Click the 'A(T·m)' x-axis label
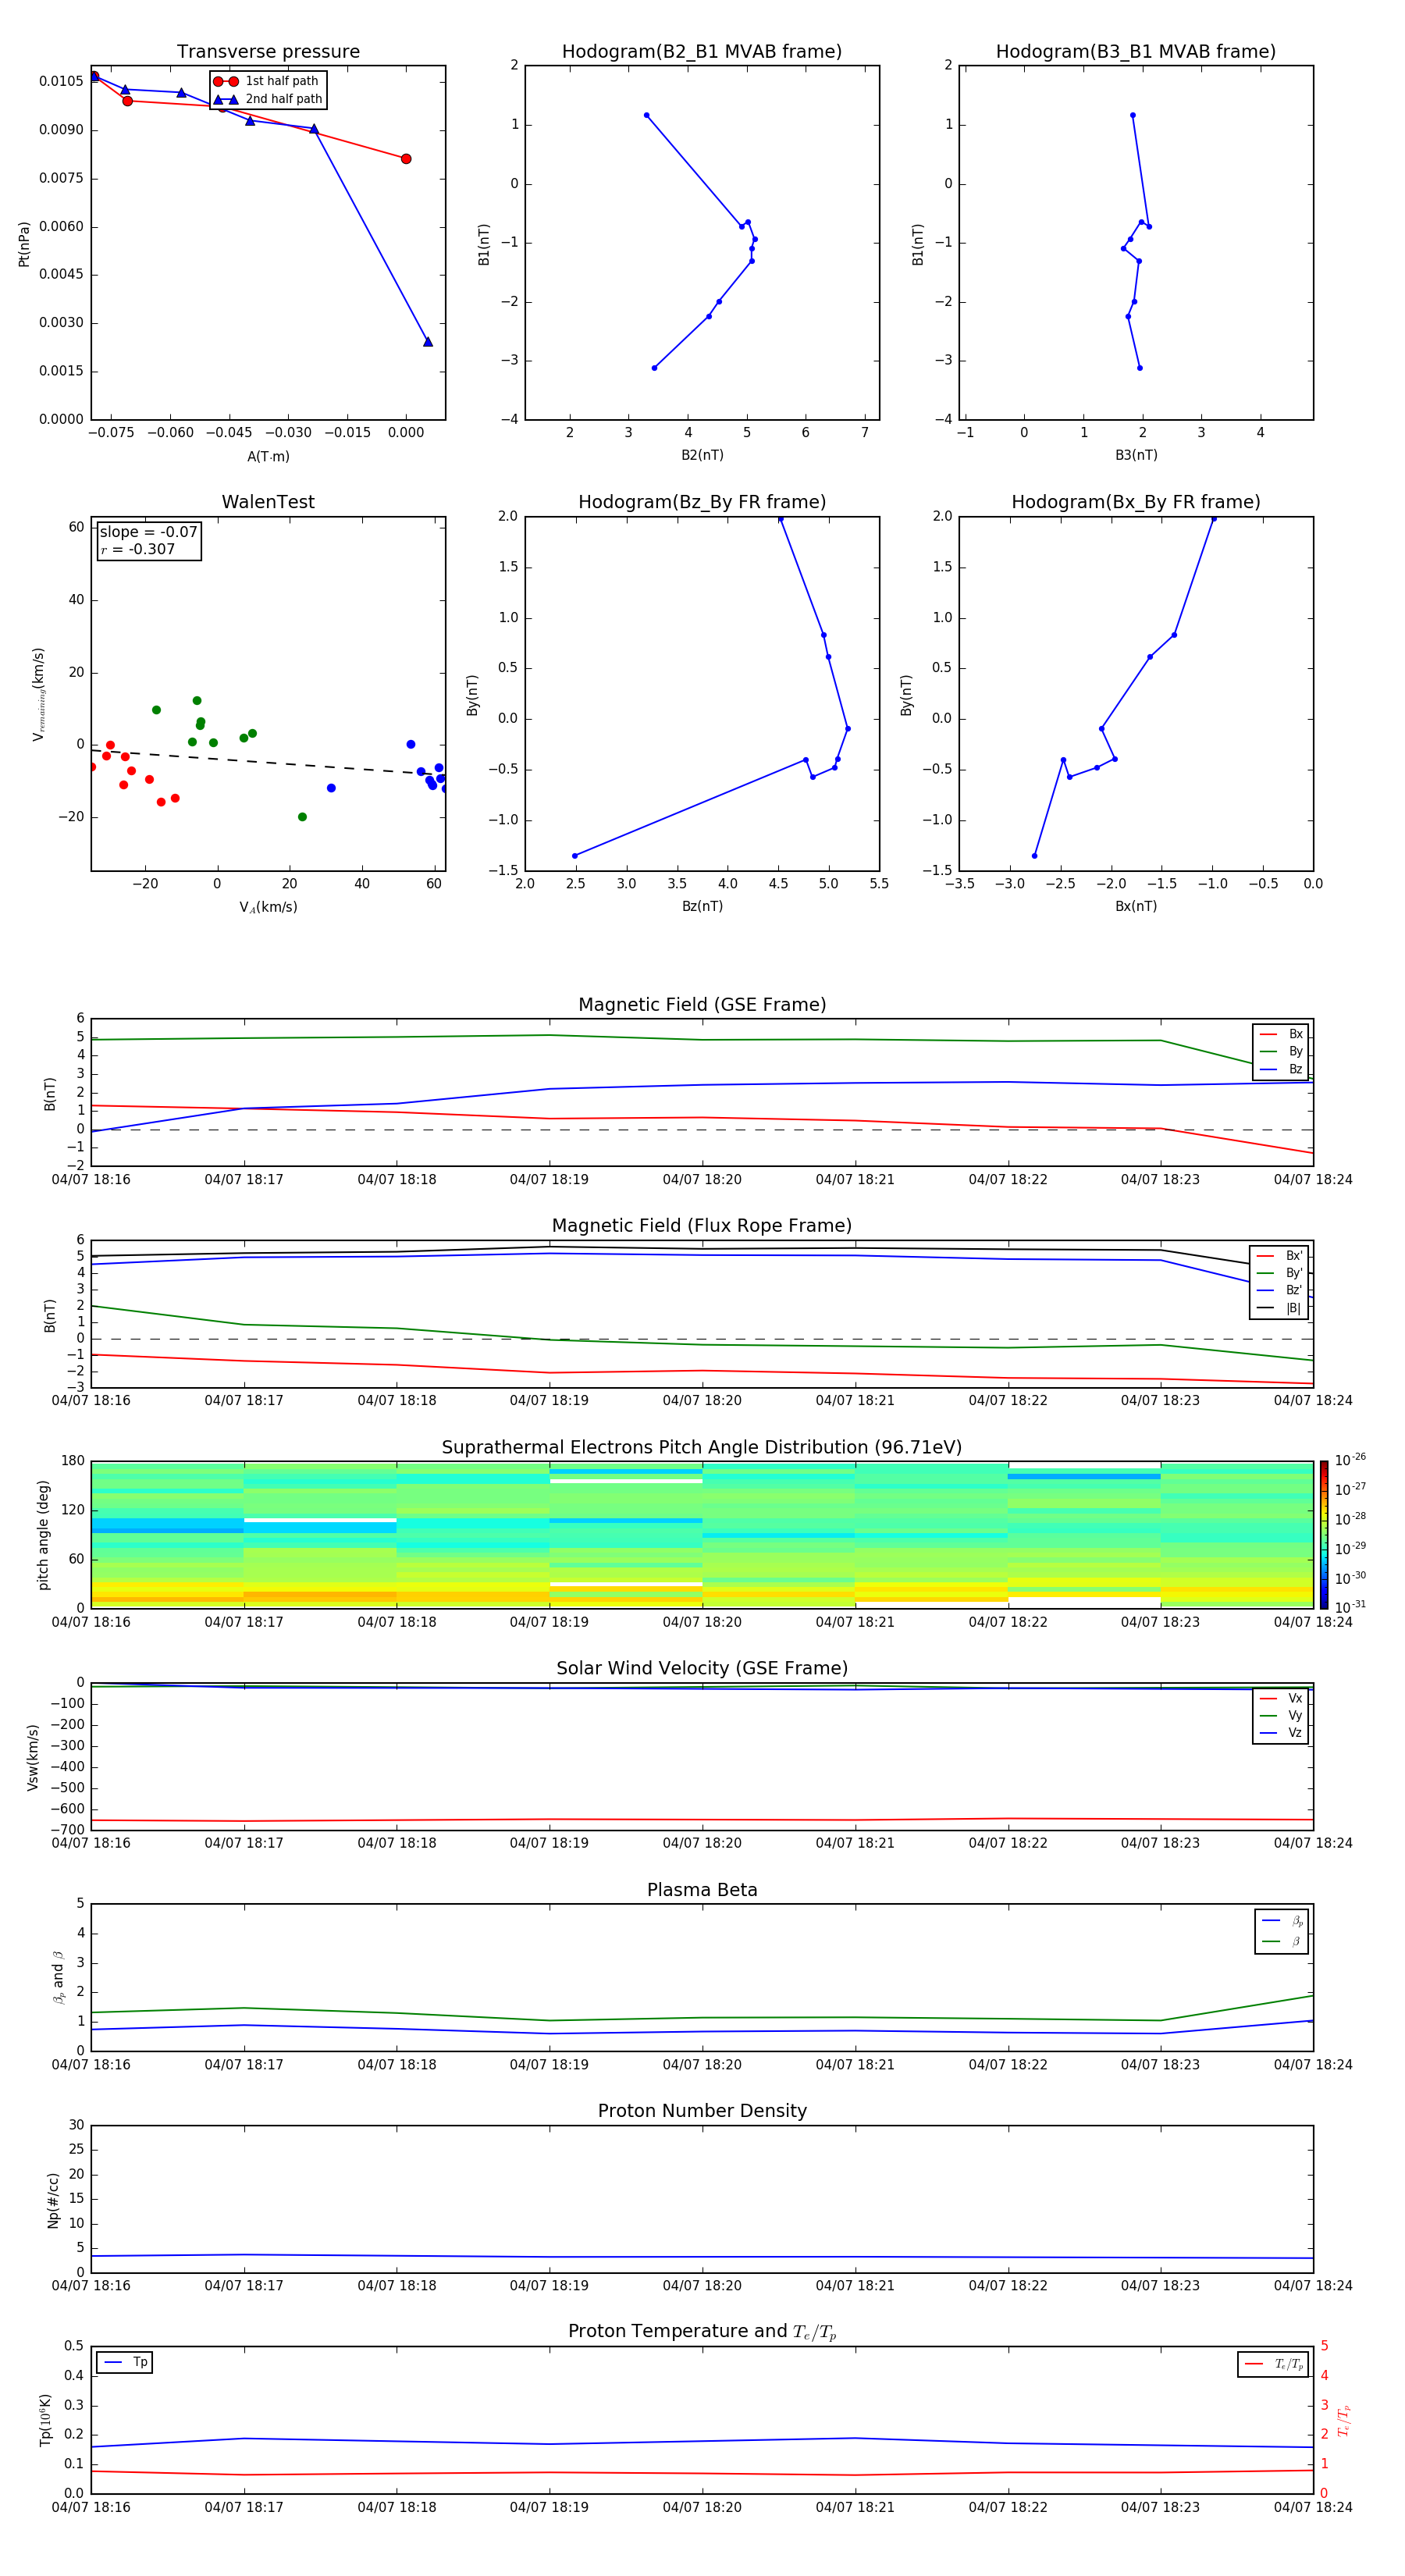1405x2576 pixels. [x=268, y=457]
